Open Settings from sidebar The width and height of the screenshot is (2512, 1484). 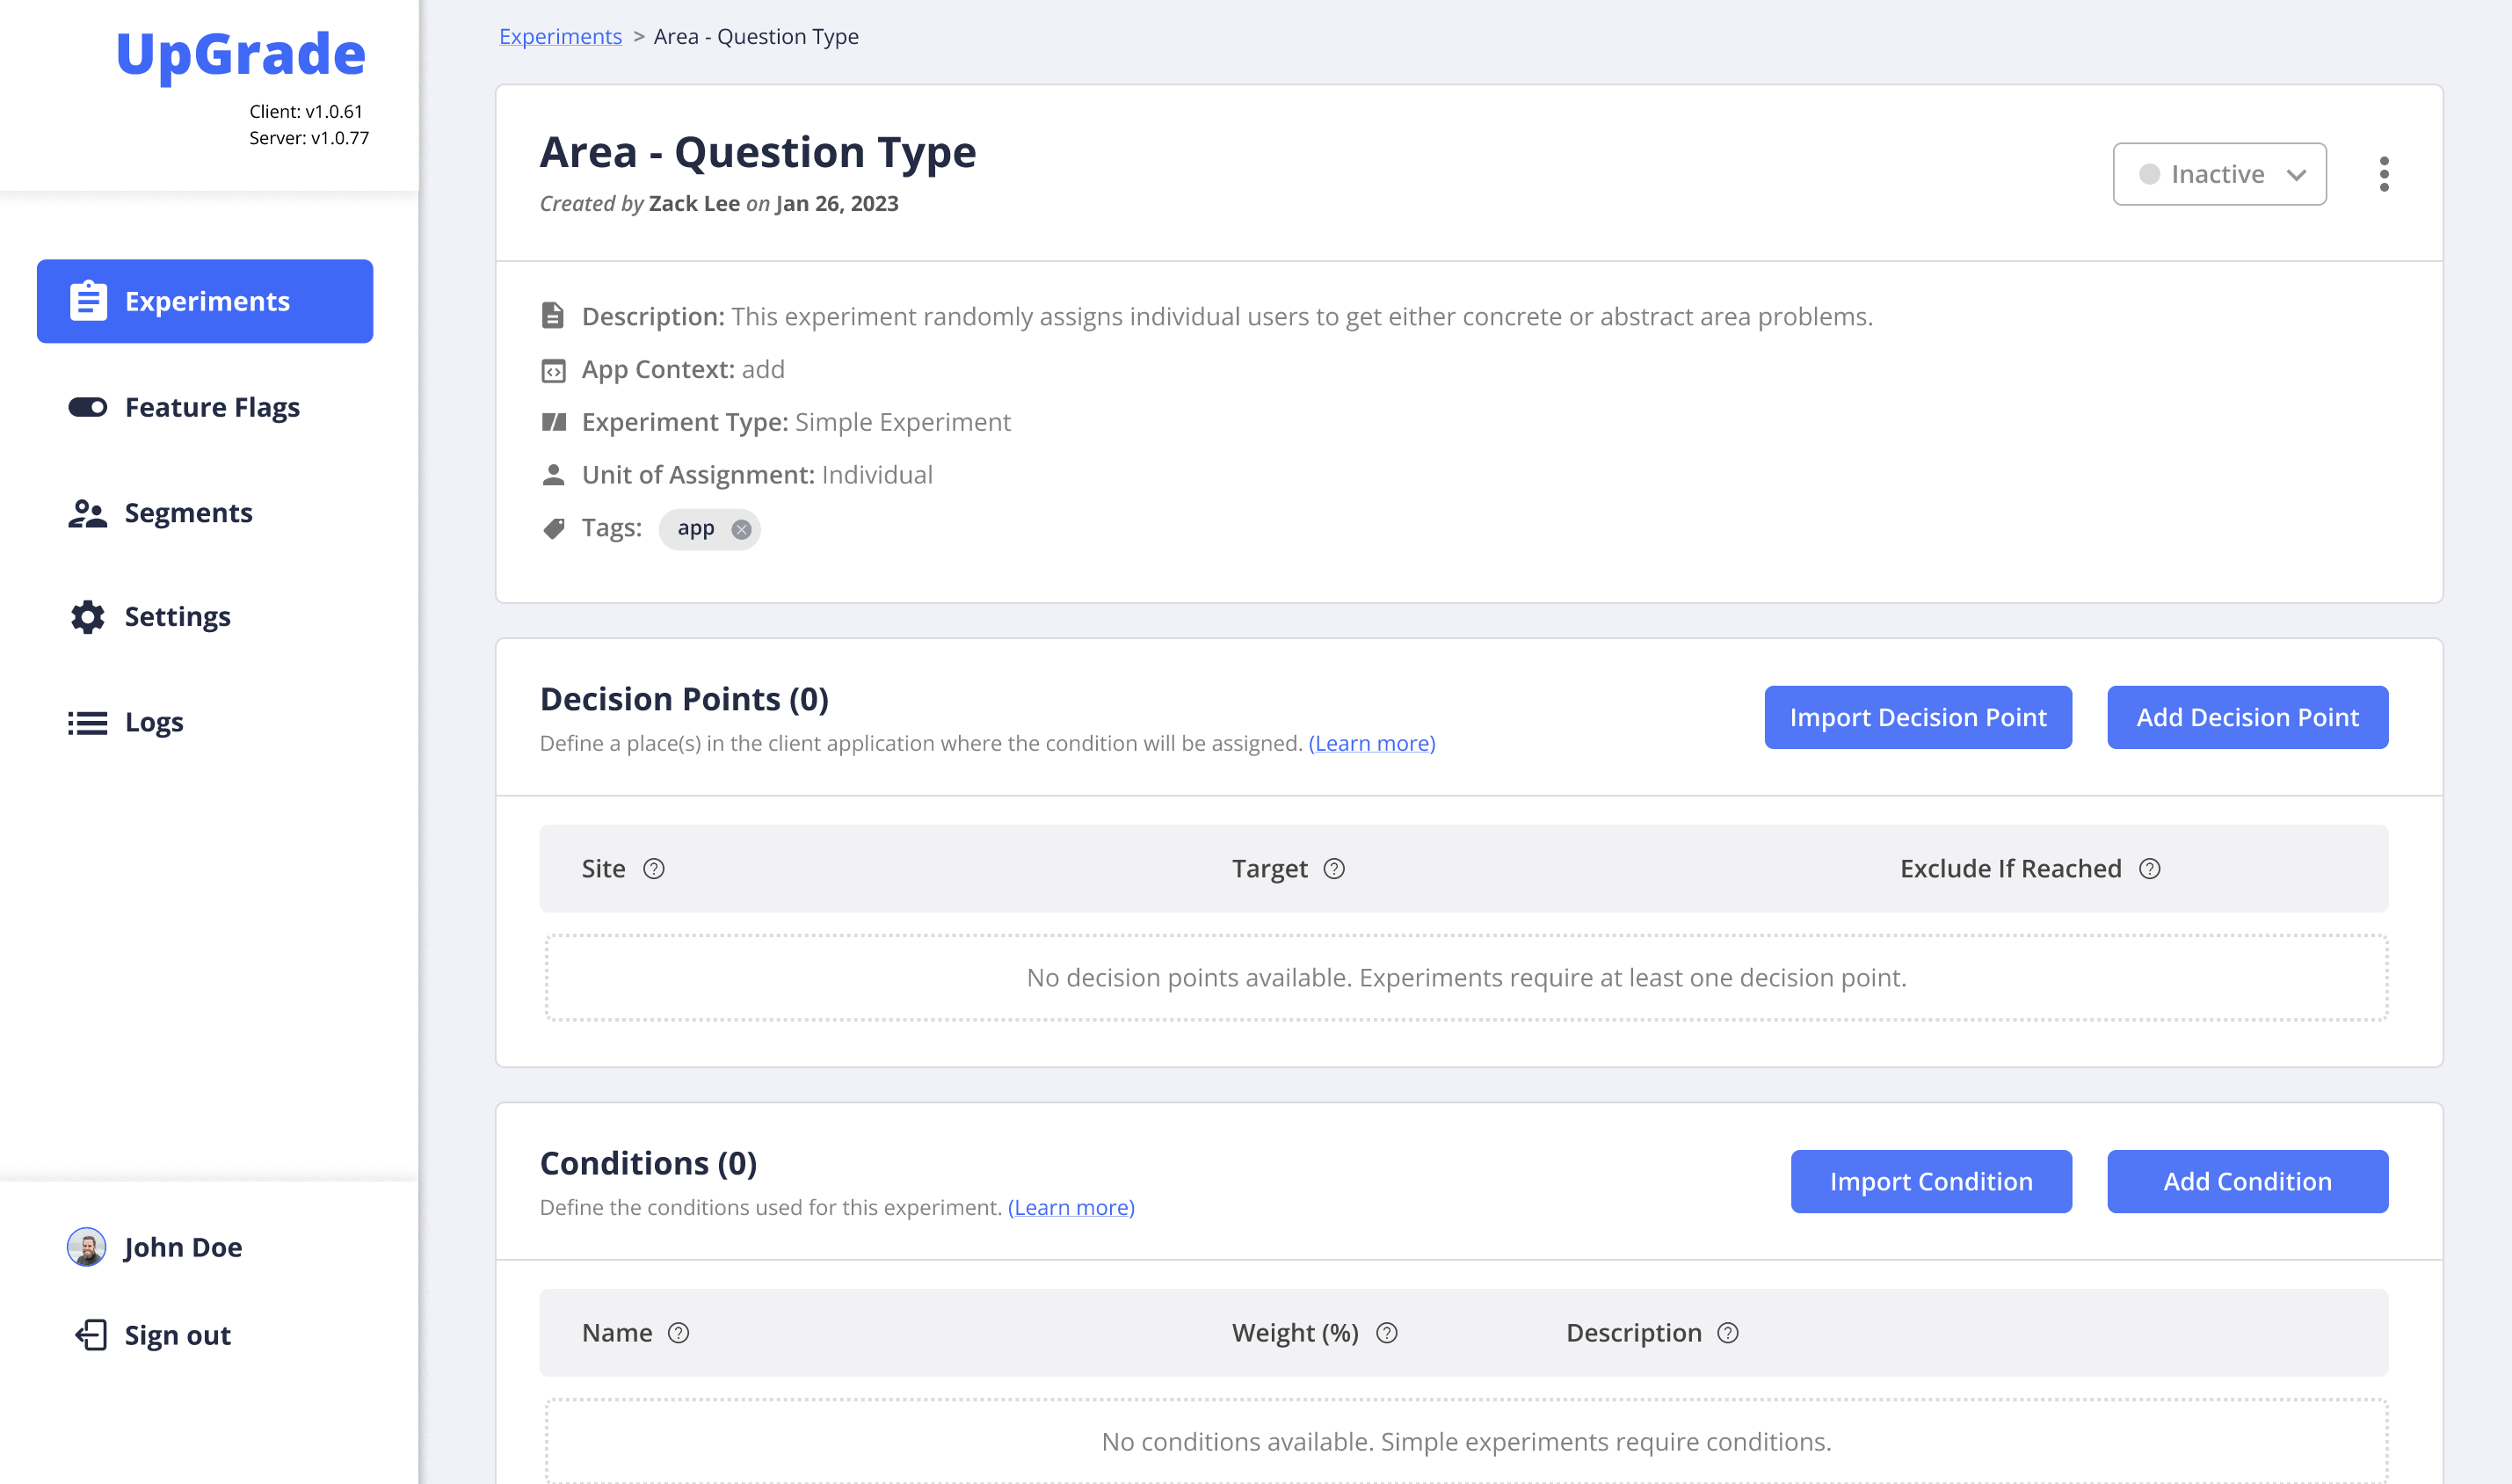177,616
